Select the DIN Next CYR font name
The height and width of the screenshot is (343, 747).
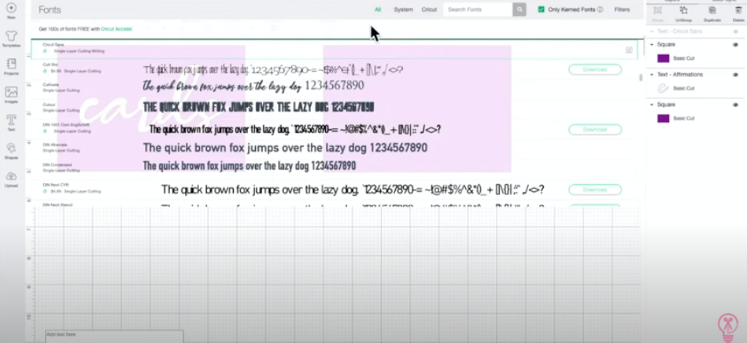[x=56, y=184]
